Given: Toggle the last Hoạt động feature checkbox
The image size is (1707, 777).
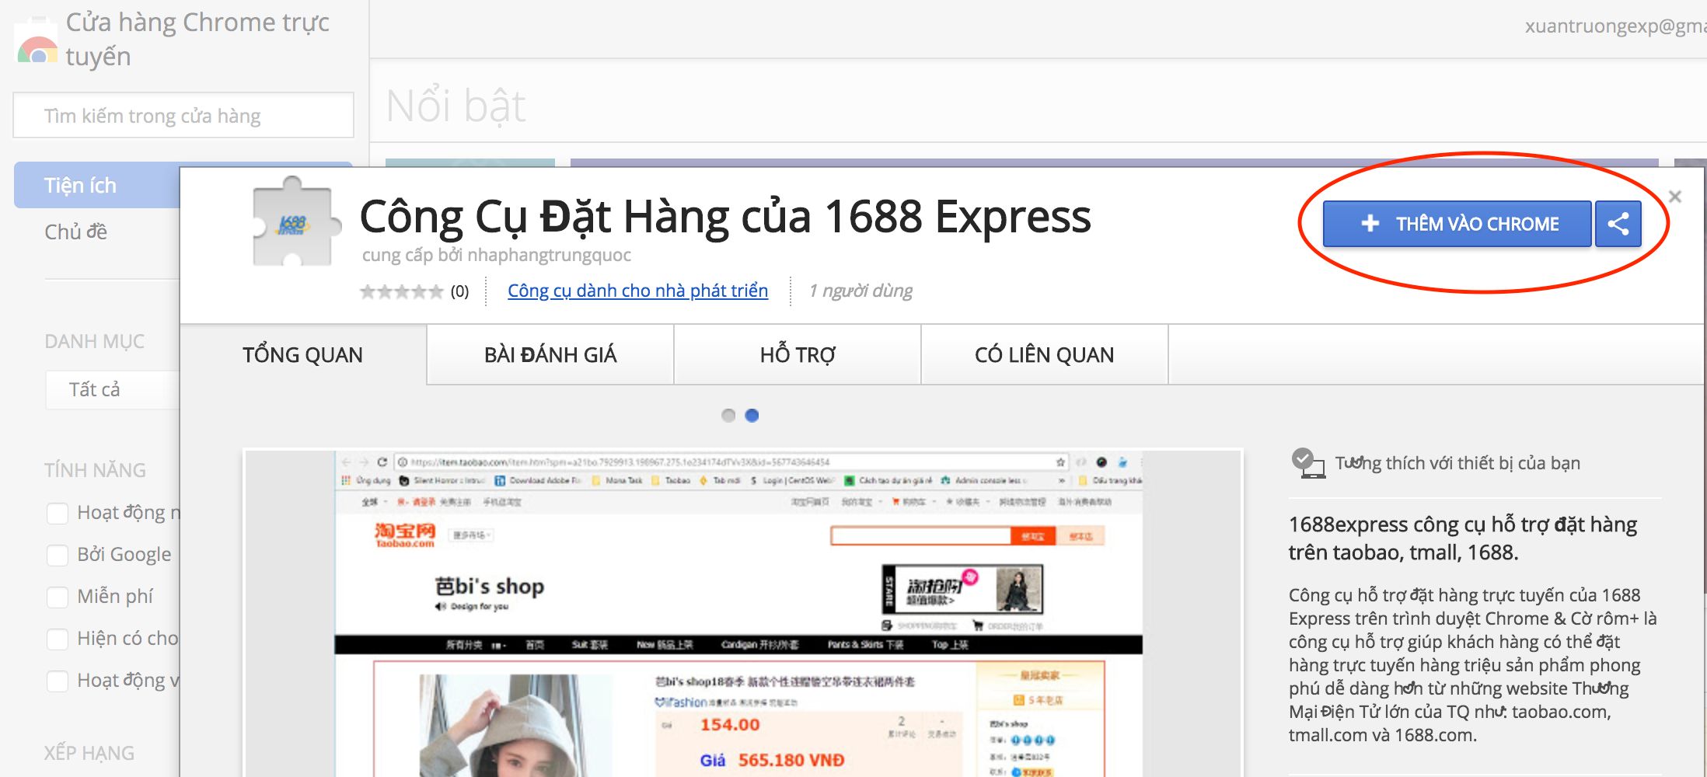Looking at the screenshot, I should click(58, 681).
